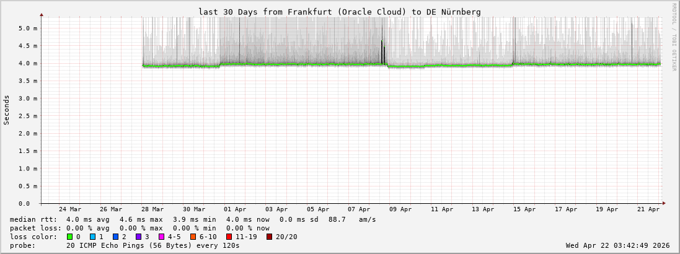Viewport: 680px width, 254px height.
Task: Click the green 0 loss color swatch
Action: pyautogui.click(x=70, y=237)
